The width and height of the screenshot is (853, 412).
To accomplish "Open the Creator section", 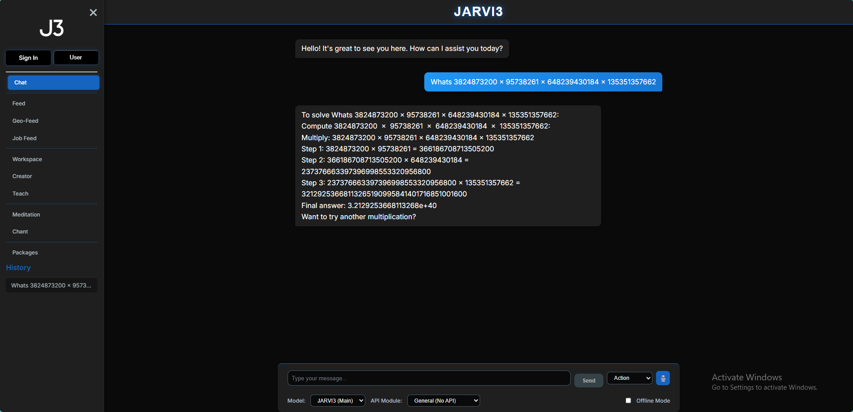I will click(22, 176).
